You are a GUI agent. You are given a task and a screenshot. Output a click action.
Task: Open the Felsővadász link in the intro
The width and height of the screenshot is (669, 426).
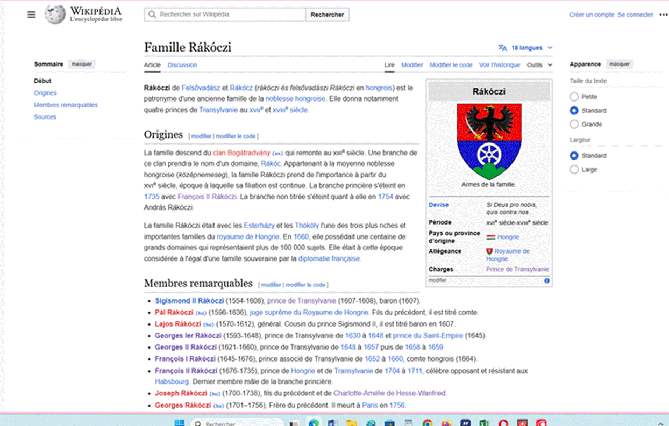pyautogui.click(x=201, y=88)
